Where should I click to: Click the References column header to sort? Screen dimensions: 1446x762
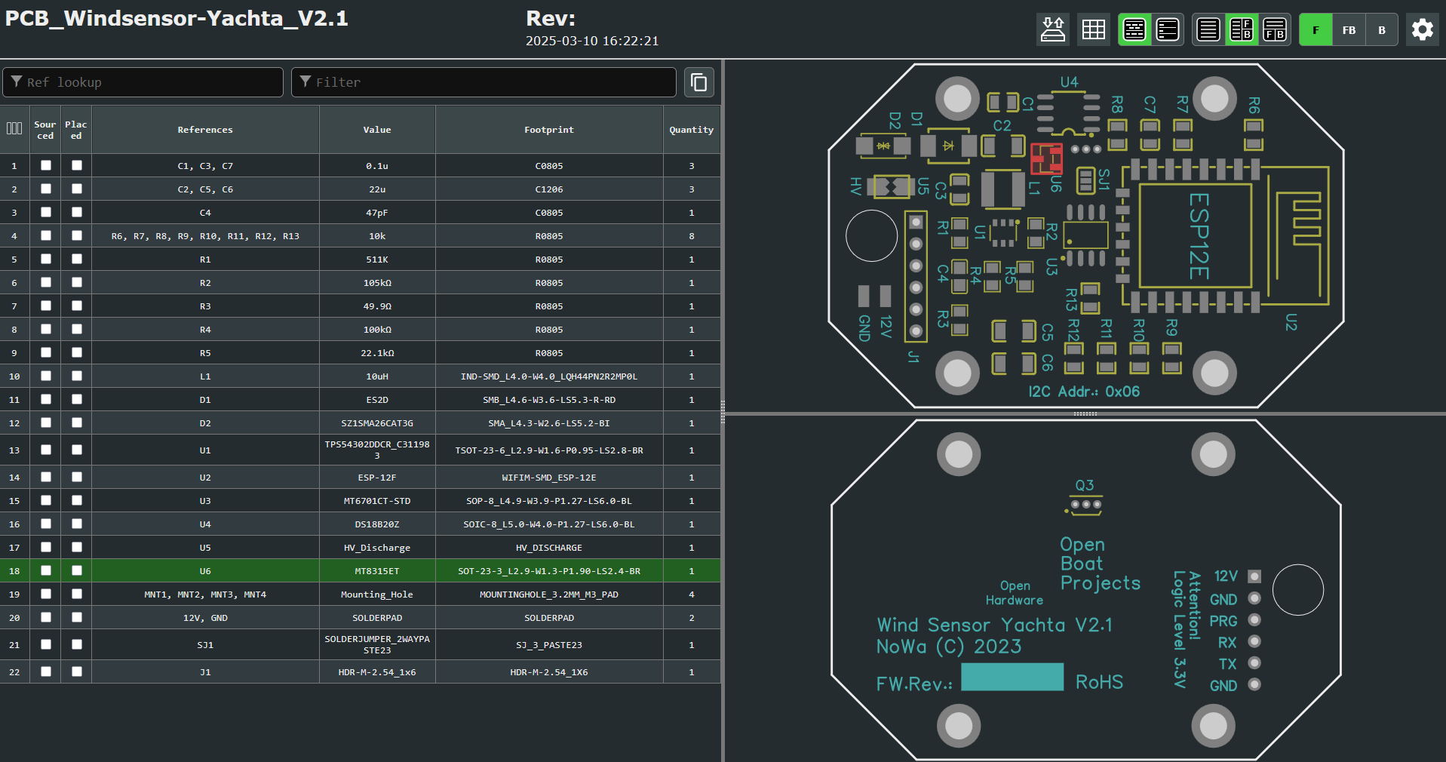click(205, 130)
